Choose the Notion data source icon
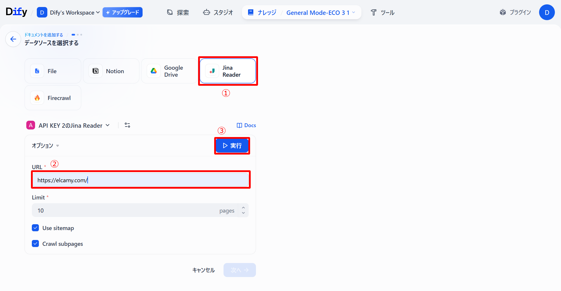 point(96,71)
